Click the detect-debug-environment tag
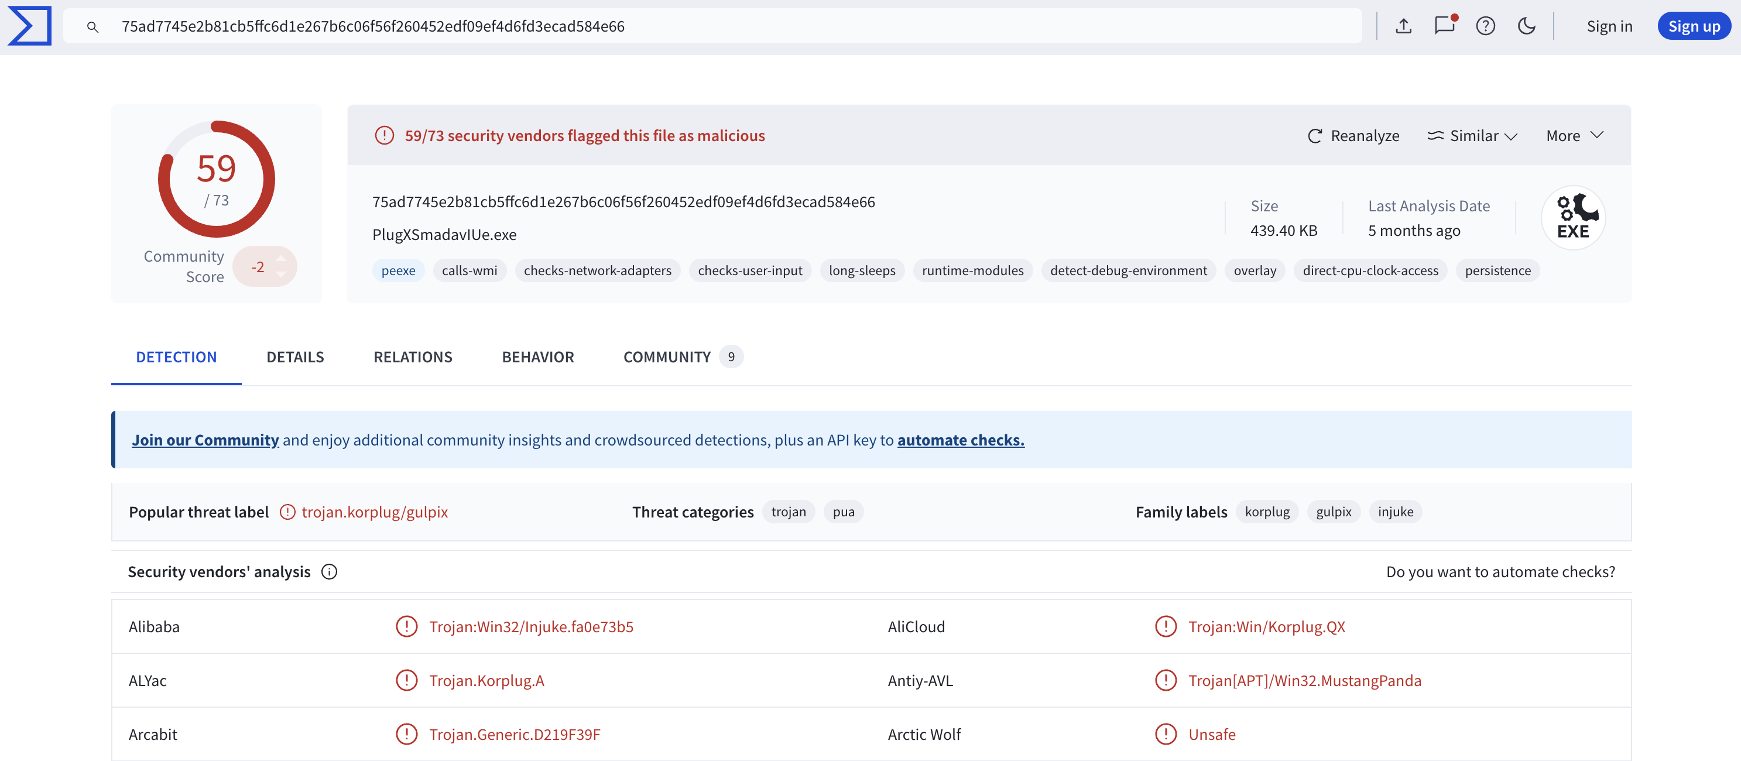Image resolution: width=1741 pixels, height=761 pixels. tap(1128, 270)
